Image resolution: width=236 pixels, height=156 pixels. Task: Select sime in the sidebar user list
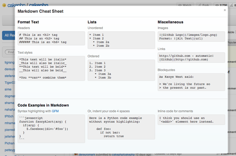pyautogui.click(x=8, y=89)
